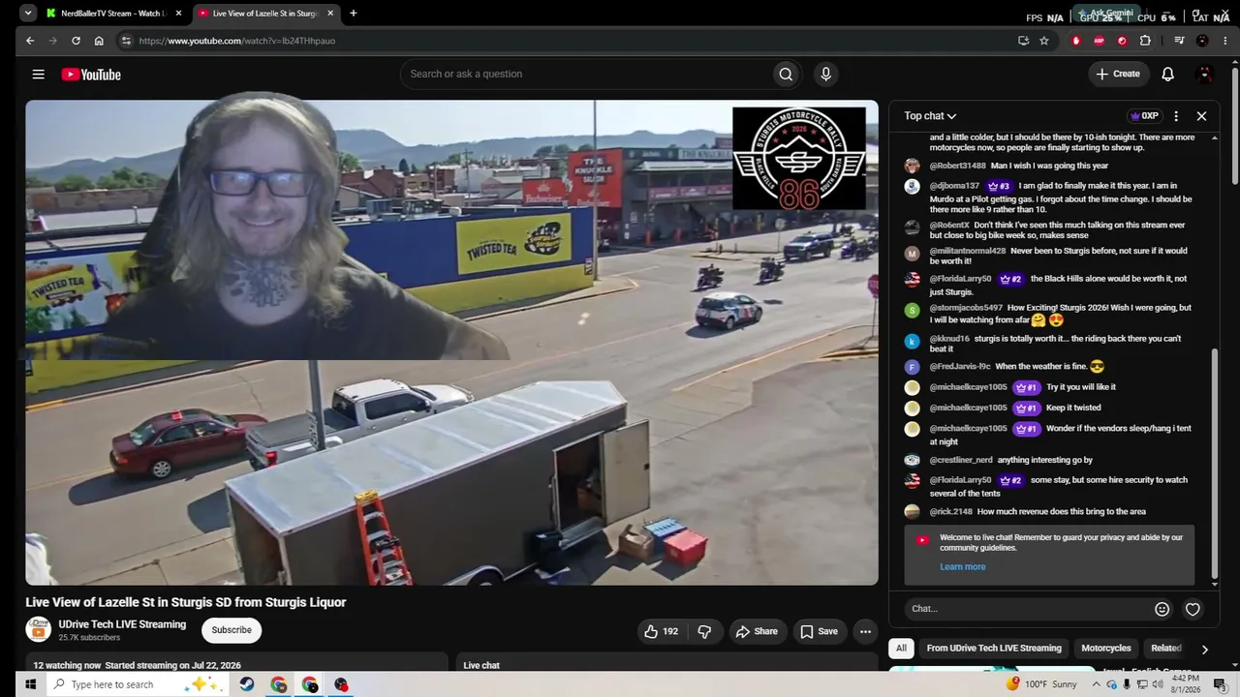Dislike the video with thumbs down

(x=704, y=631)
